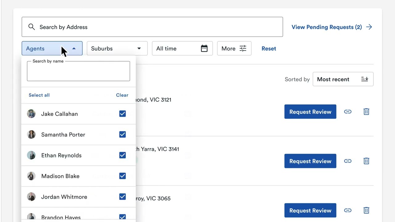Image resolution: width=395 pixels, height=222 pixels.
Task: Delete the Richmond VIC 3121 listing
Action: 366,112
